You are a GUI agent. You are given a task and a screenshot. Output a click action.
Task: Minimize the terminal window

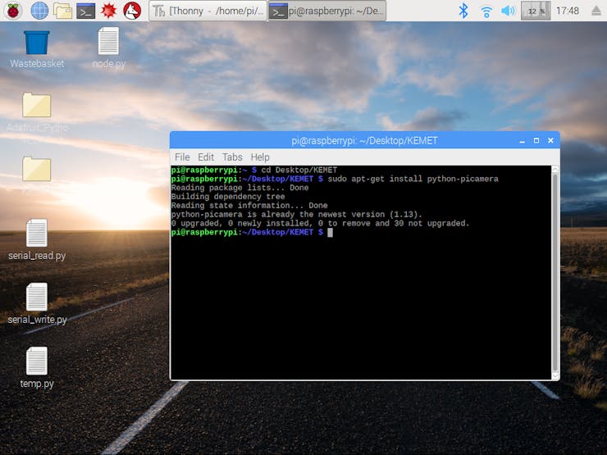[x=522, y=141]
